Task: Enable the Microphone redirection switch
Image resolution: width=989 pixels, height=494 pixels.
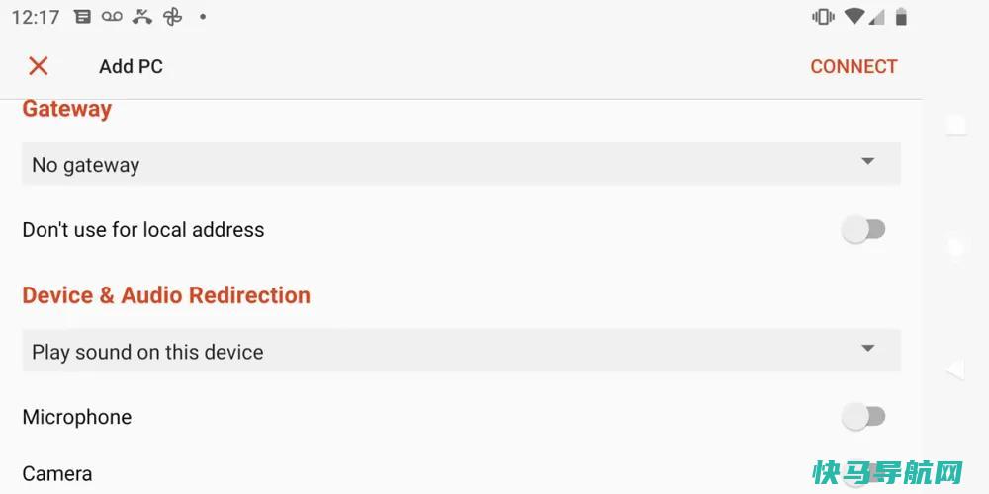Action: pos(863,417)
